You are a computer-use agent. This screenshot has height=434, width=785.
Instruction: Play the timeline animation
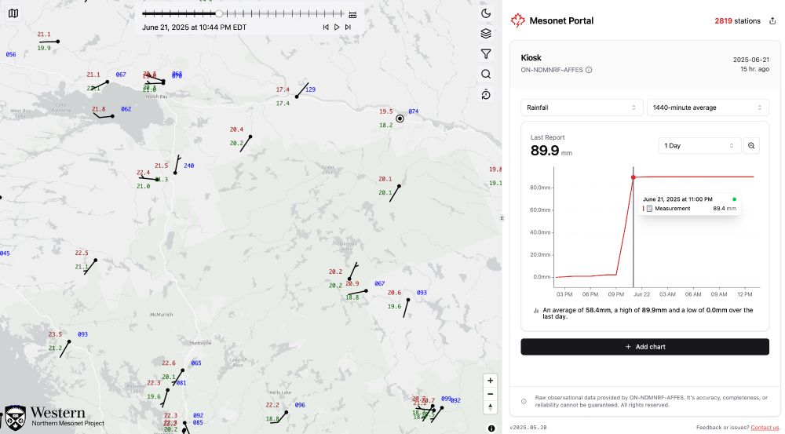[337, 27]
